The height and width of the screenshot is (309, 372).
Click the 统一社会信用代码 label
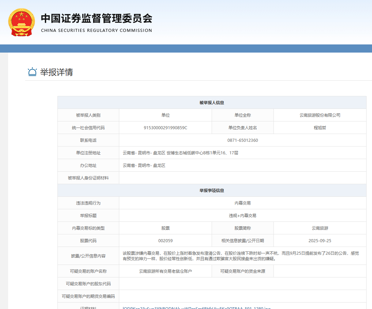88,128
